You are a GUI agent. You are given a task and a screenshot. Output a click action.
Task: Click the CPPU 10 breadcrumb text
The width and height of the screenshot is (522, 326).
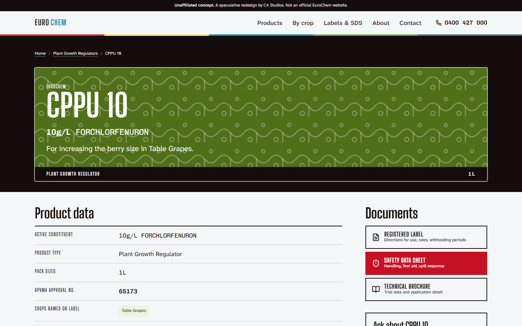click(x=113, y=53)
